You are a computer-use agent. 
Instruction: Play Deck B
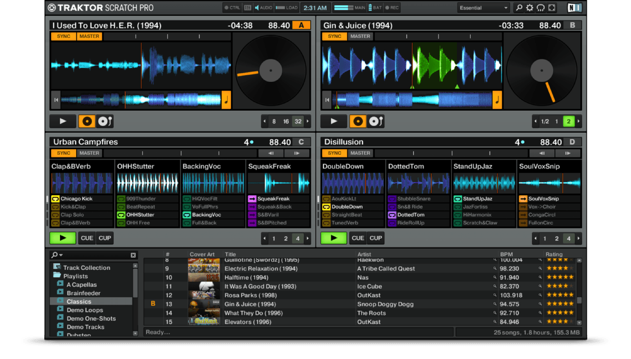[x=334, y=121]
